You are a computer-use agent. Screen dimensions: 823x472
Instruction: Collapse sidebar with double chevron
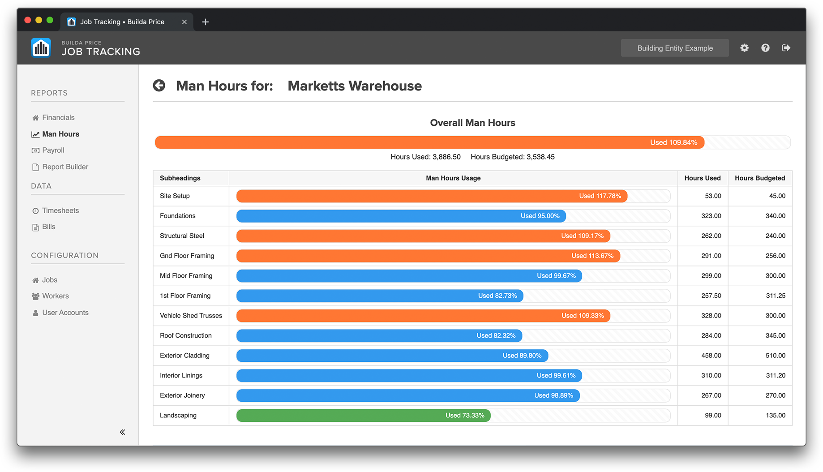pos(122,432)
